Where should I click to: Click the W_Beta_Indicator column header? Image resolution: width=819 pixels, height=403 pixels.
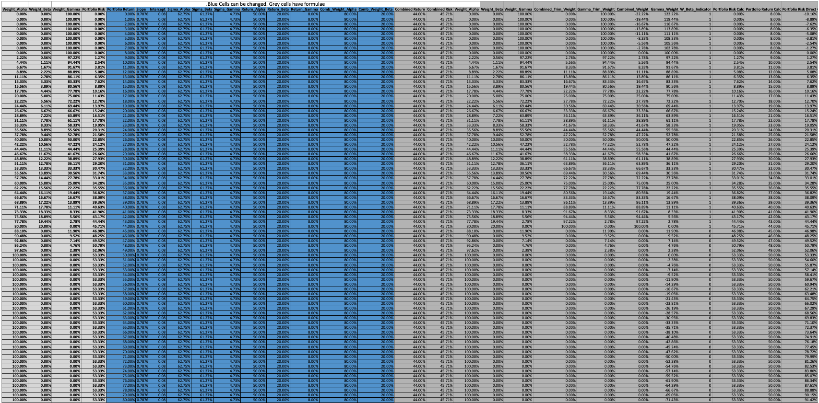click(695, 9)
